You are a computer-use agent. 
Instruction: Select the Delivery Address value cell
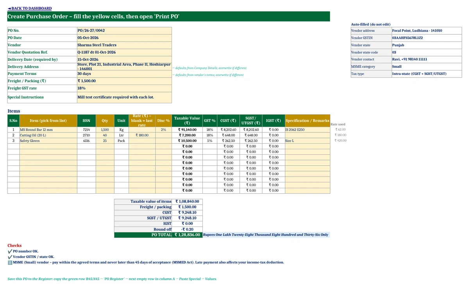pyautogui.click(x=124, y=67)
